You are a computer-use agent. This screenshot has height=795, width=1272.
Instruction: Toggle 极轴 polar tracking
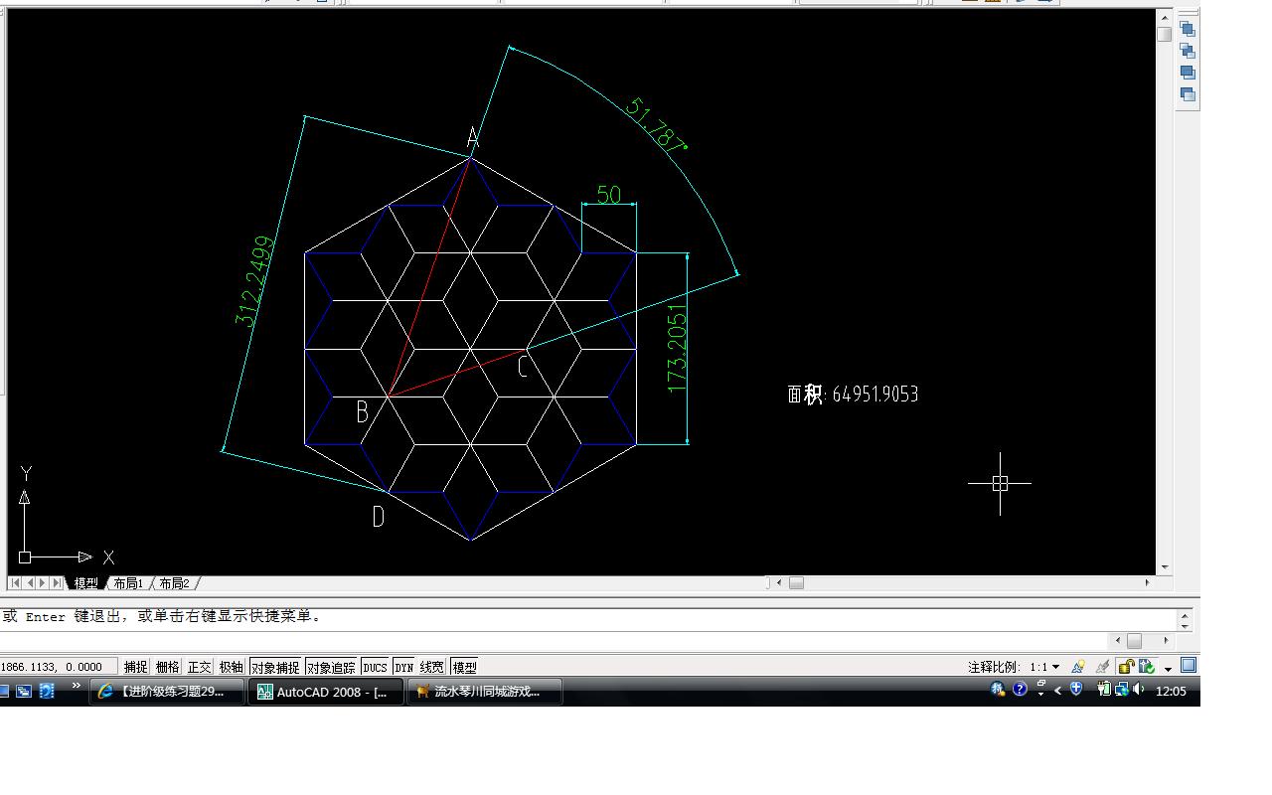[231, 667]
